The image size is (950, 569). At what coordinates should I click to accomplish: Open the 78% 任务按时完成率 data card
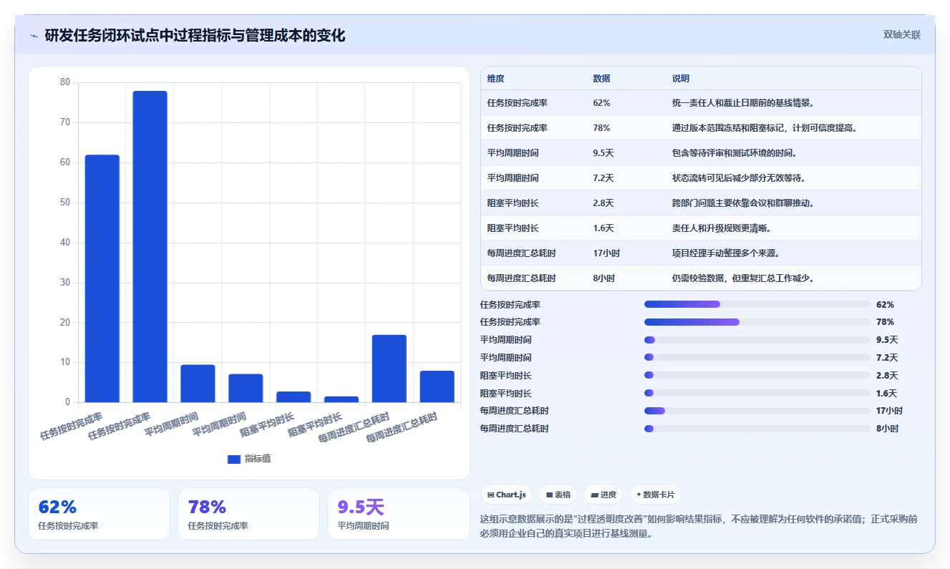point(248,514)
